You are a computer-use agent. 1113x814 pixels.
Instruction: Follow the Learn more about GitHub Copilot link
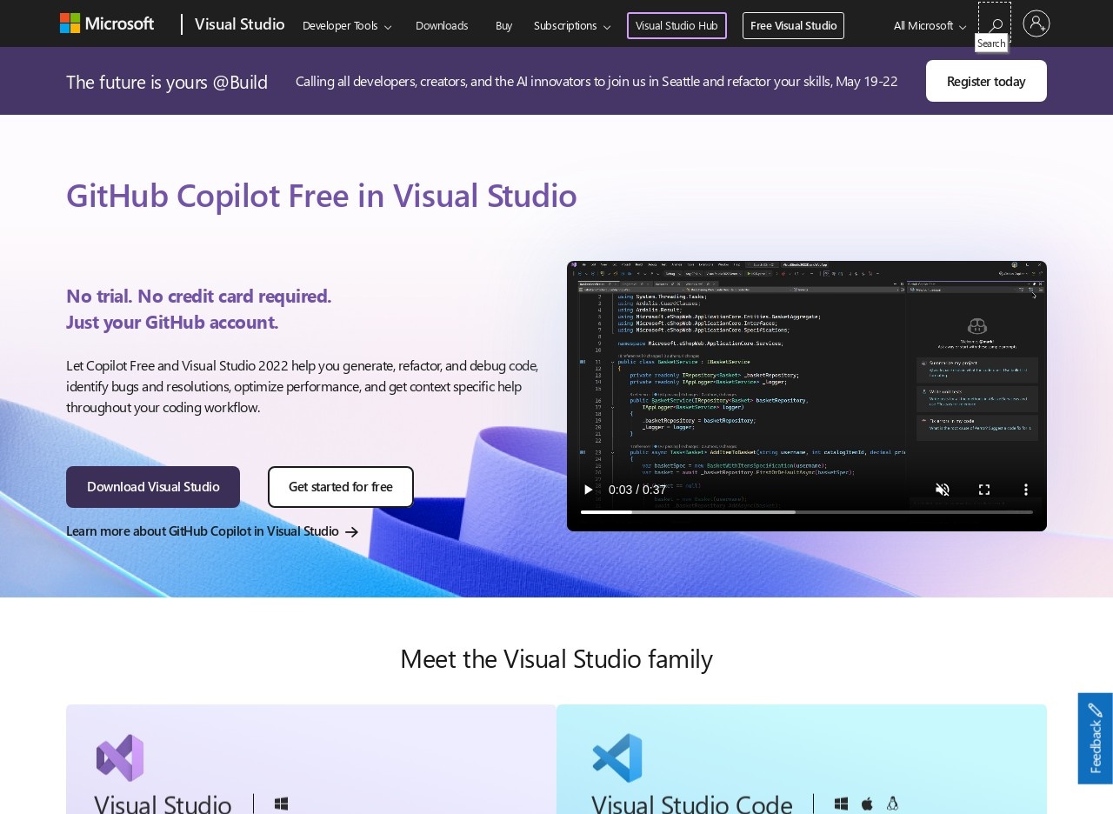[x=203, y=530]
